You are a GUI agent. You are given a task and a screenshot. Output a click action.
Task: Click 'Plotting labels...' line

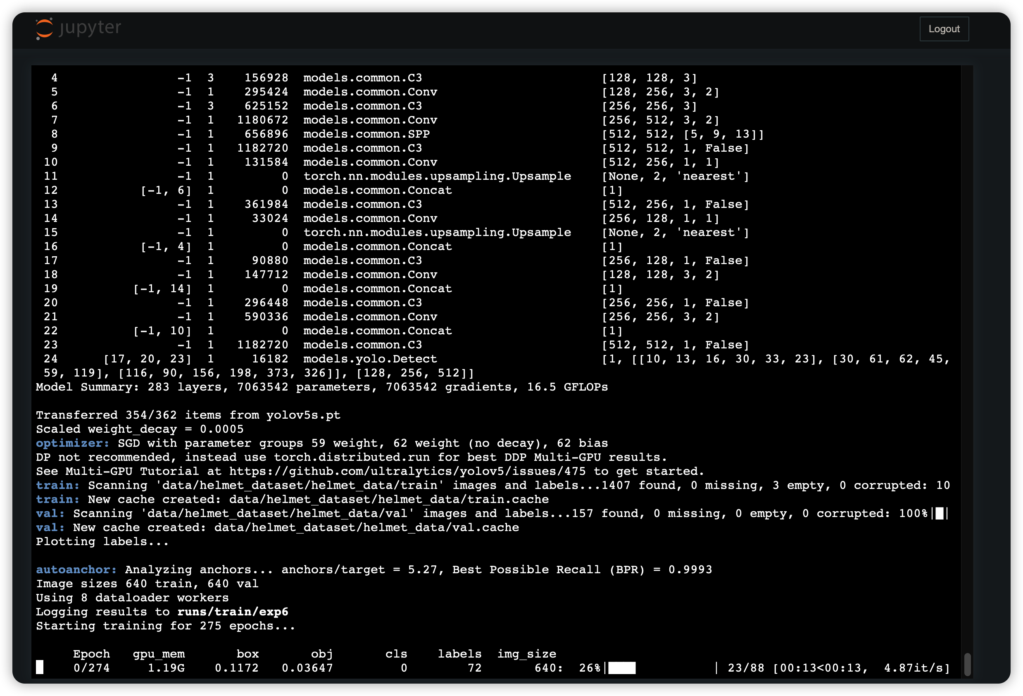point(102,541)
